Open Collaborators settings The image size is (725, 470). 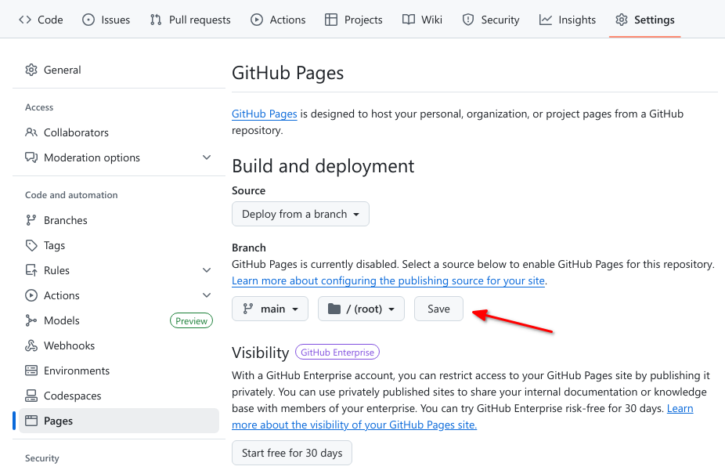pos(119,132)
